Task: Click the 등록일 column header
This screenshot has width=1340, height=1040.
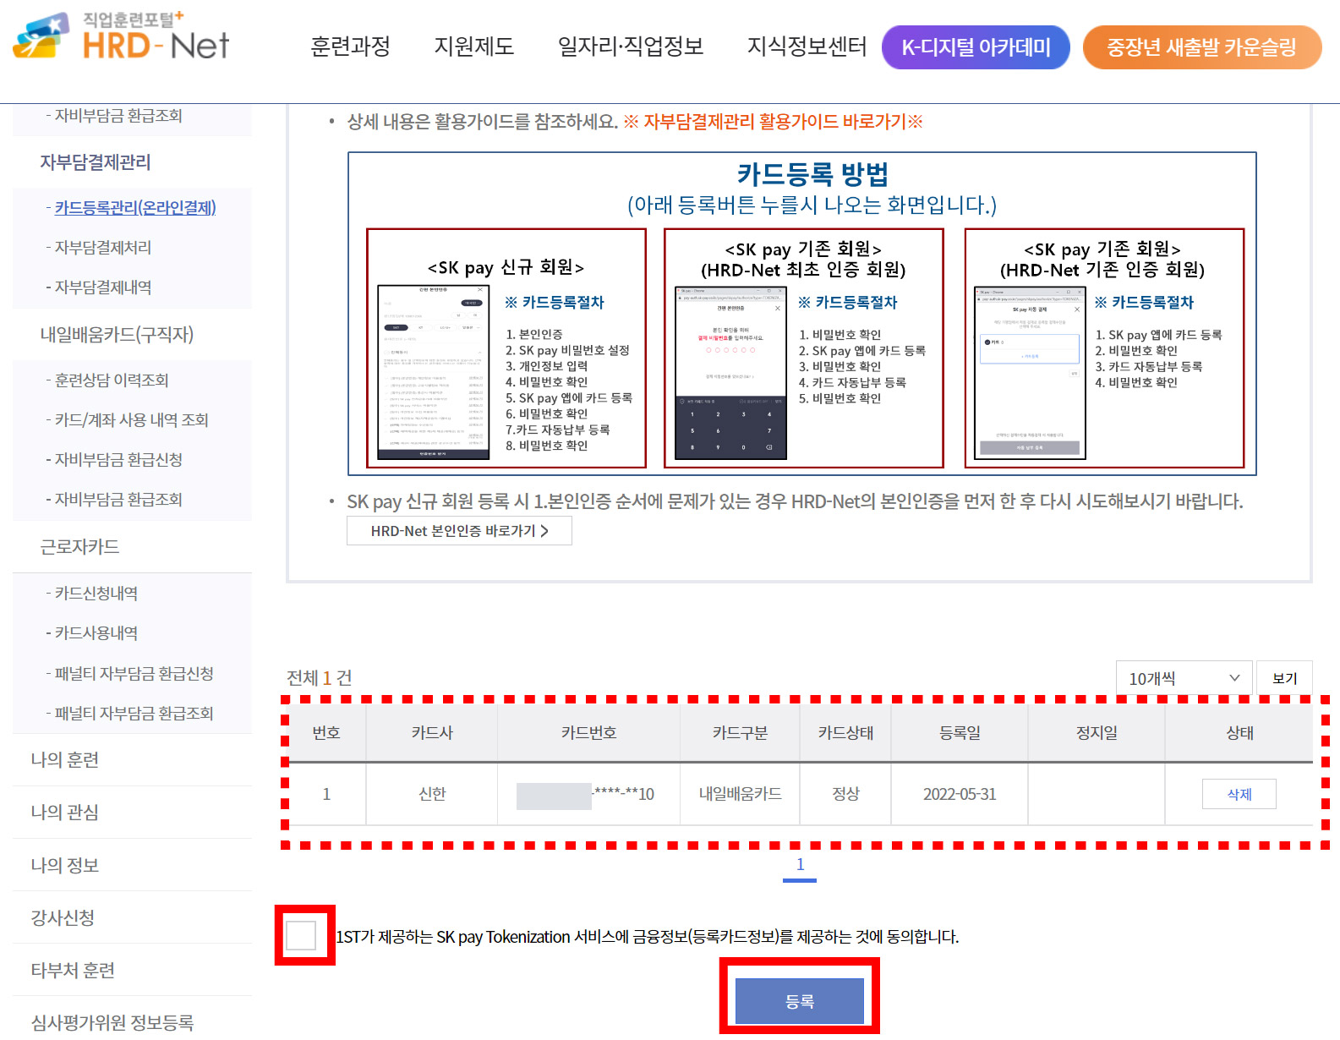Action: [x=960, y=733]
